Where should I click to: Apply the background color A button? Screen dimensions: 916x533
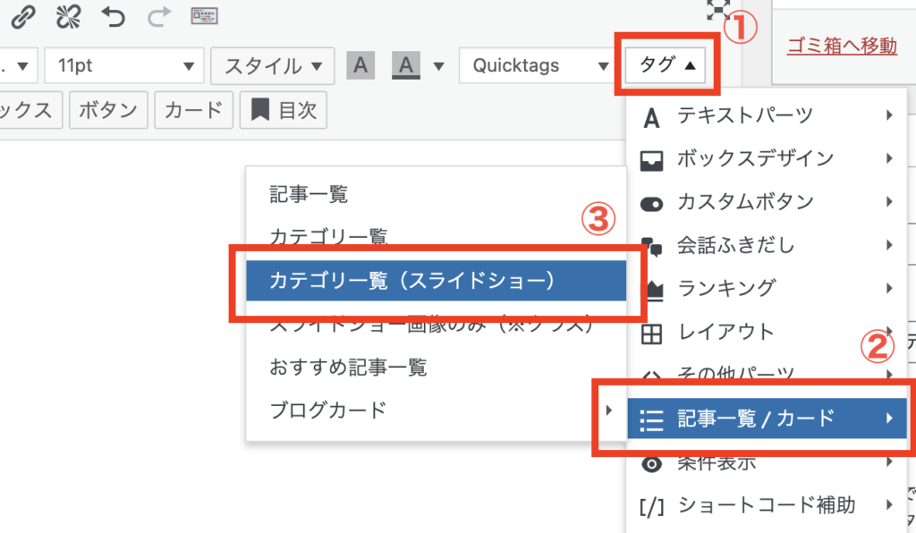point(407,66)
